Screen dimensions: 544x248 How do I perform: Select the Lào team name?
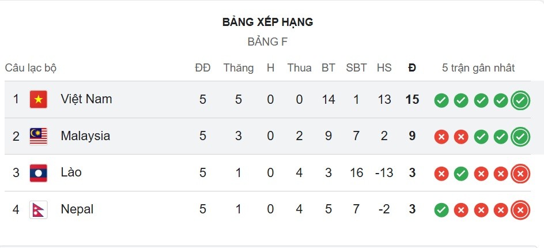71,172
